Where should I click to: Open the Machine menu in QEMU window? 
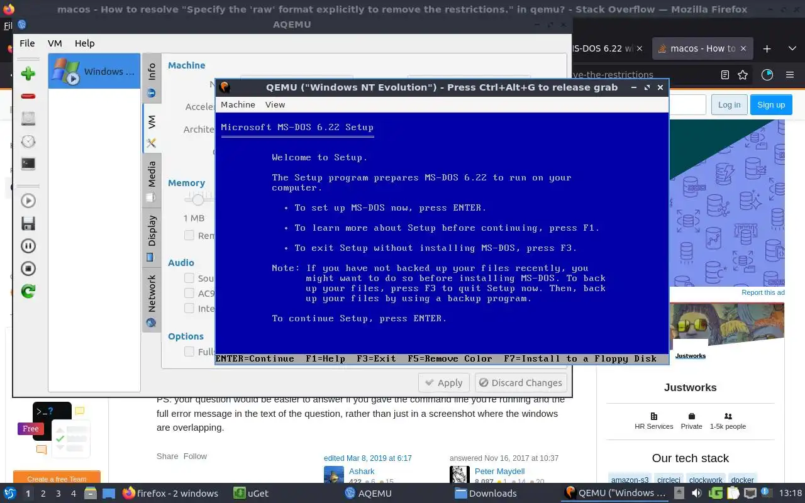click(238, 104)
